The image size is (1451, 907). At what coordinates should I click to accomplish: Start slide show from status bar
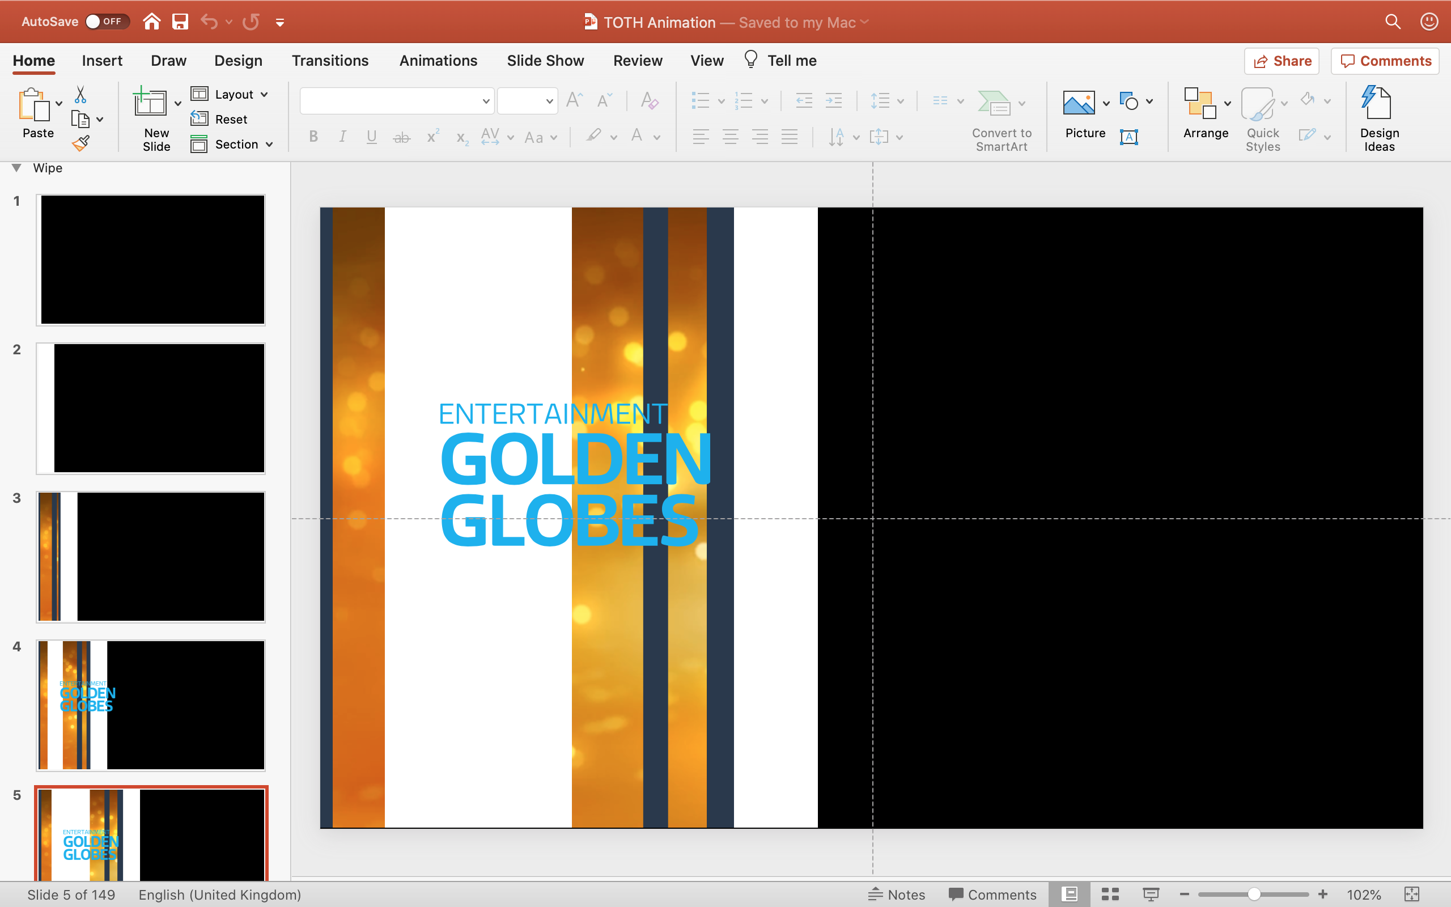[x=1151, y=895]
